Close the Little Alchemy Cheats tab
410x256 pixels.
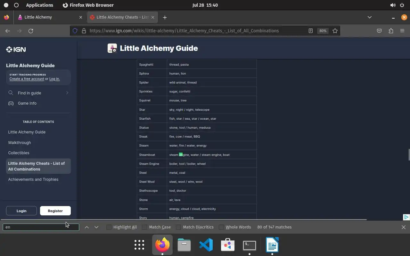(x=153, y=17)
